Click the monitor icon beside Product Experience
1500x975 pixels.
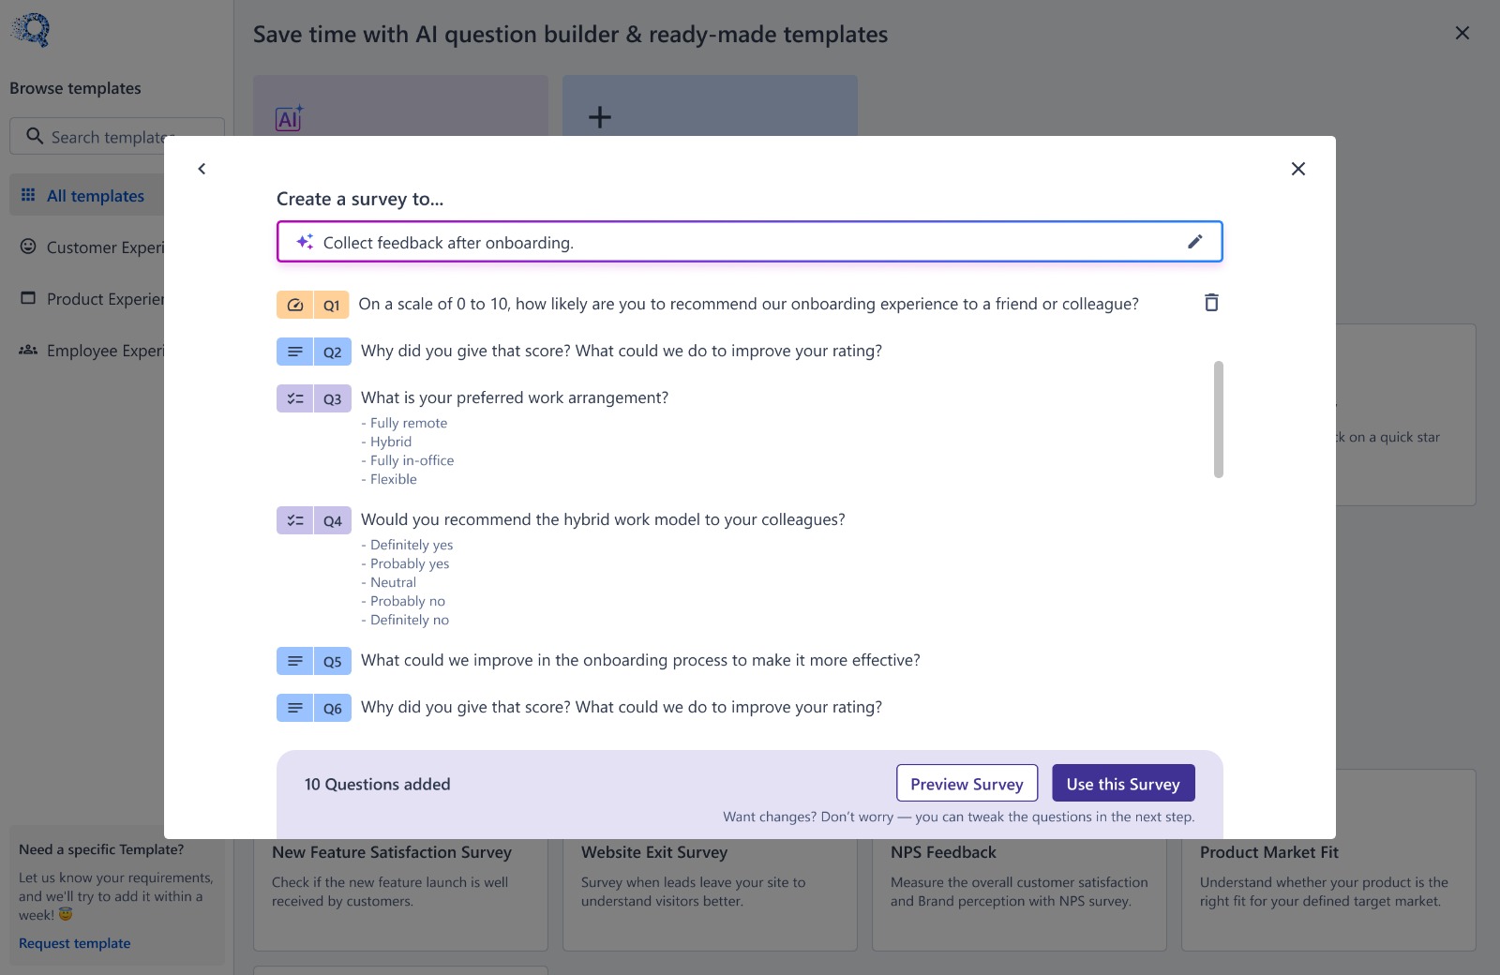click(x=28, y=298)
